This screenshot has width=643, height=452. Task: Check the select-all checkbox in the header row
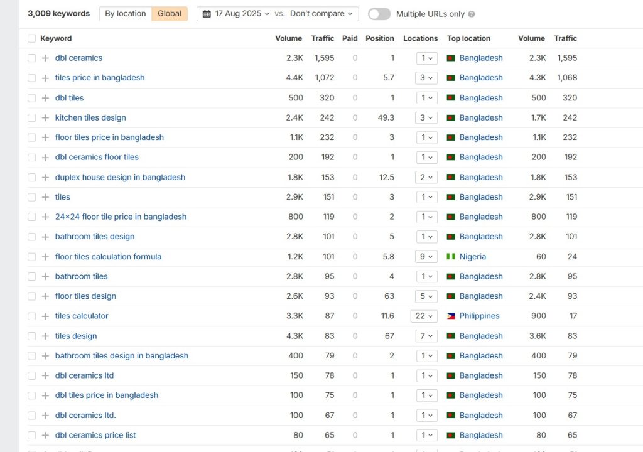coord(31,38)
